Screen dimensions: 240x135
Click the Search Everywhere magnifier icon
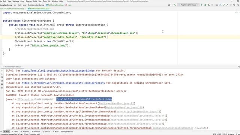click(238, 5)
